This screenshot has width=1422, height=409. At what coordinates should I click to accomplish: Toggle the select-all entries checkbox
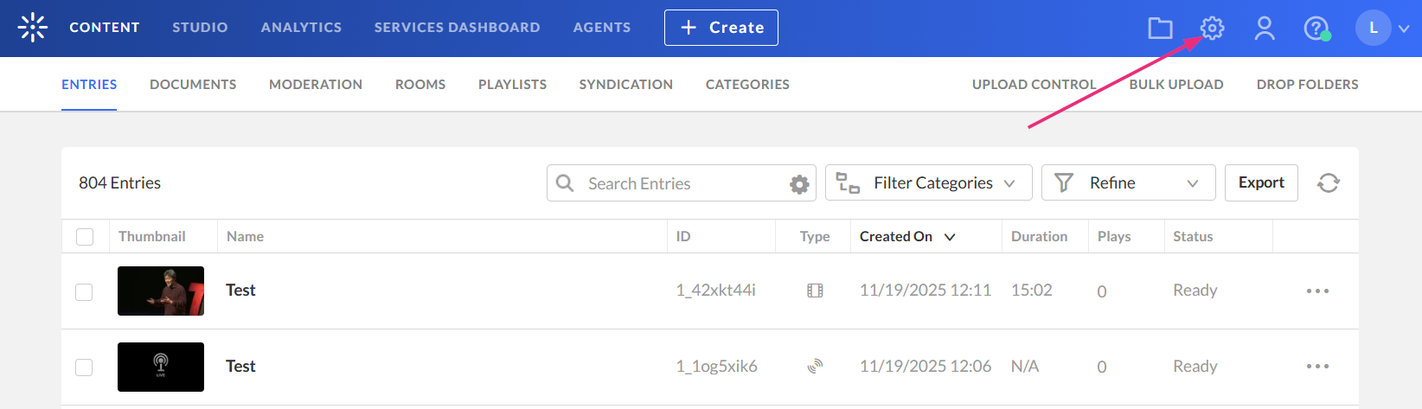click(85, 237)
